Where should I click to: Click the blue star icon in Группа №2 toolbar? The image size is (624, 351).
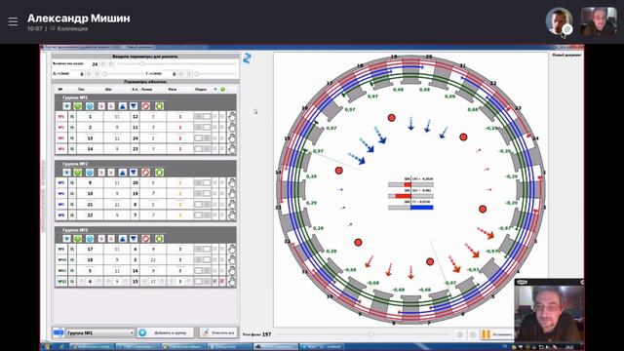(66, 173)
